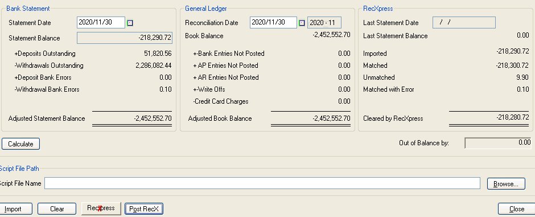Open the Statement Date calendar picker icon

tap(130, 23)
